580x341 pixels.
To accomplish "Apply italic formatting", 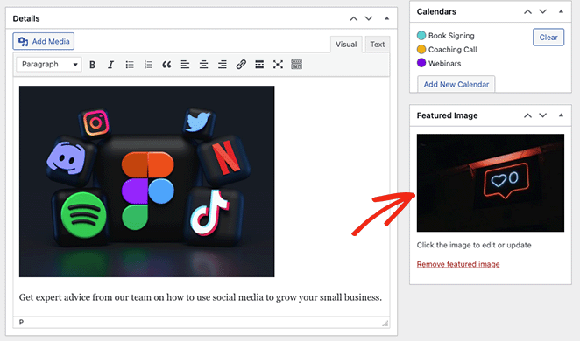I will coord(110,65).
